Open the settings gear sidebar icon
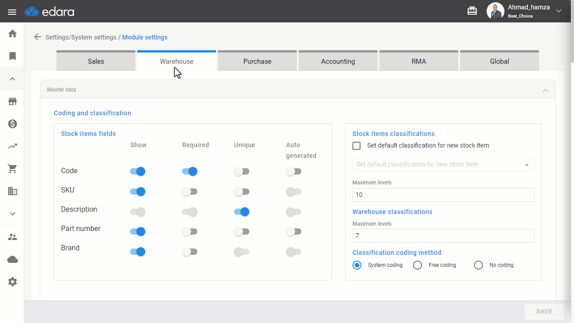This screenshot has height=323, width=574. pyautogui.click(x=13, y=282)
